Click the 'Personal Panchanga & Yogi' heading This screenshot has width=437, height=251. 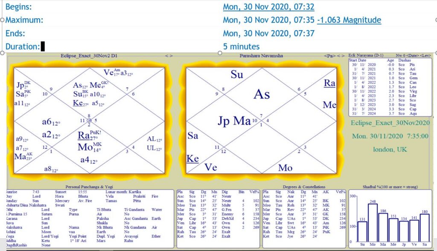pos(89,187)
